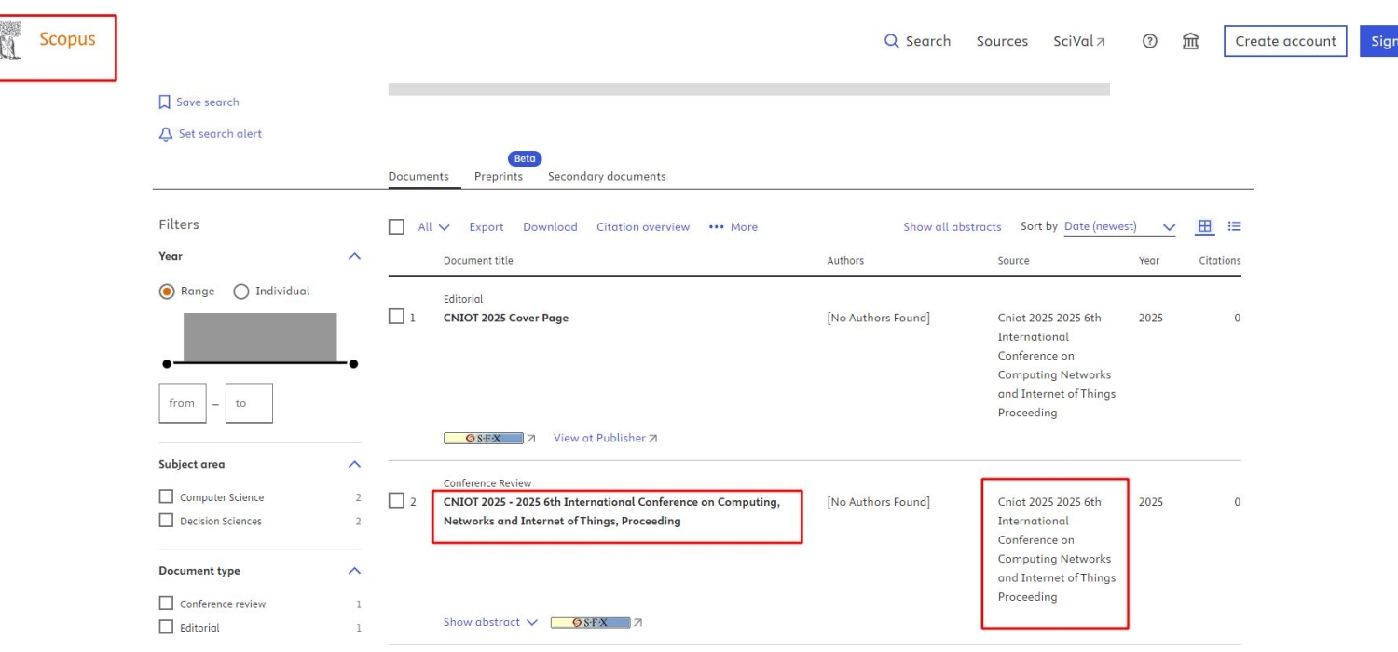Check the Conference review document type
The width and height of the screenshot is (1398, 652).
coord(166,604)
